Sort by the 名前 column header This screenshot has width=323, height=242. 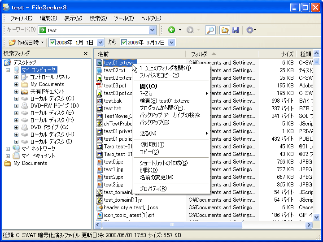pos(140,54)
